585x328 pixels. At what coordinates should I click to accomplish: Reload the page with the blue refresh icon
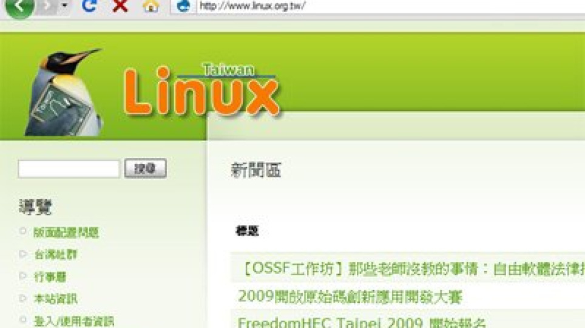[89, 5]
